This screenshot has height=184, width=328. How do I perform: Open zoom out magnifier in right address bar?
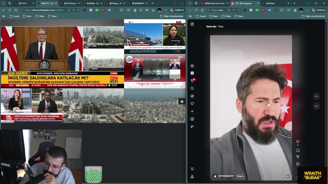pyautogui.click(x=234, y=10)
